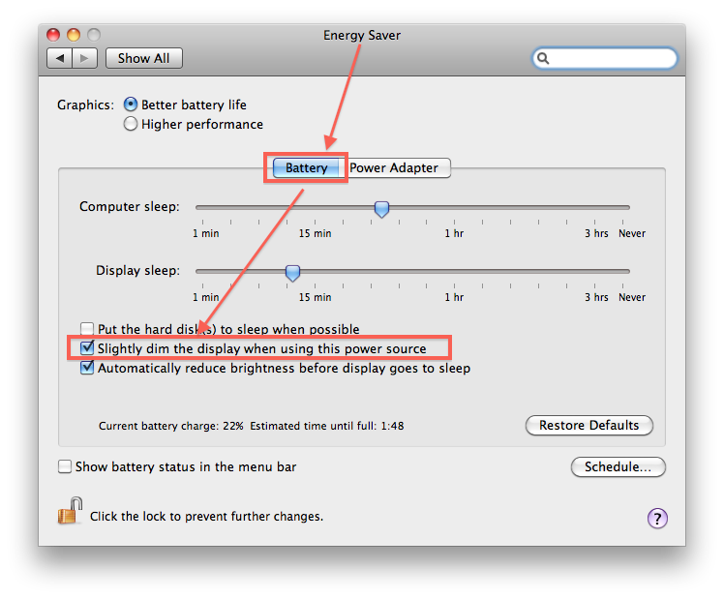724x599 pixels.
Task: Close the Energy Saver window
Action: click(53, 35)
